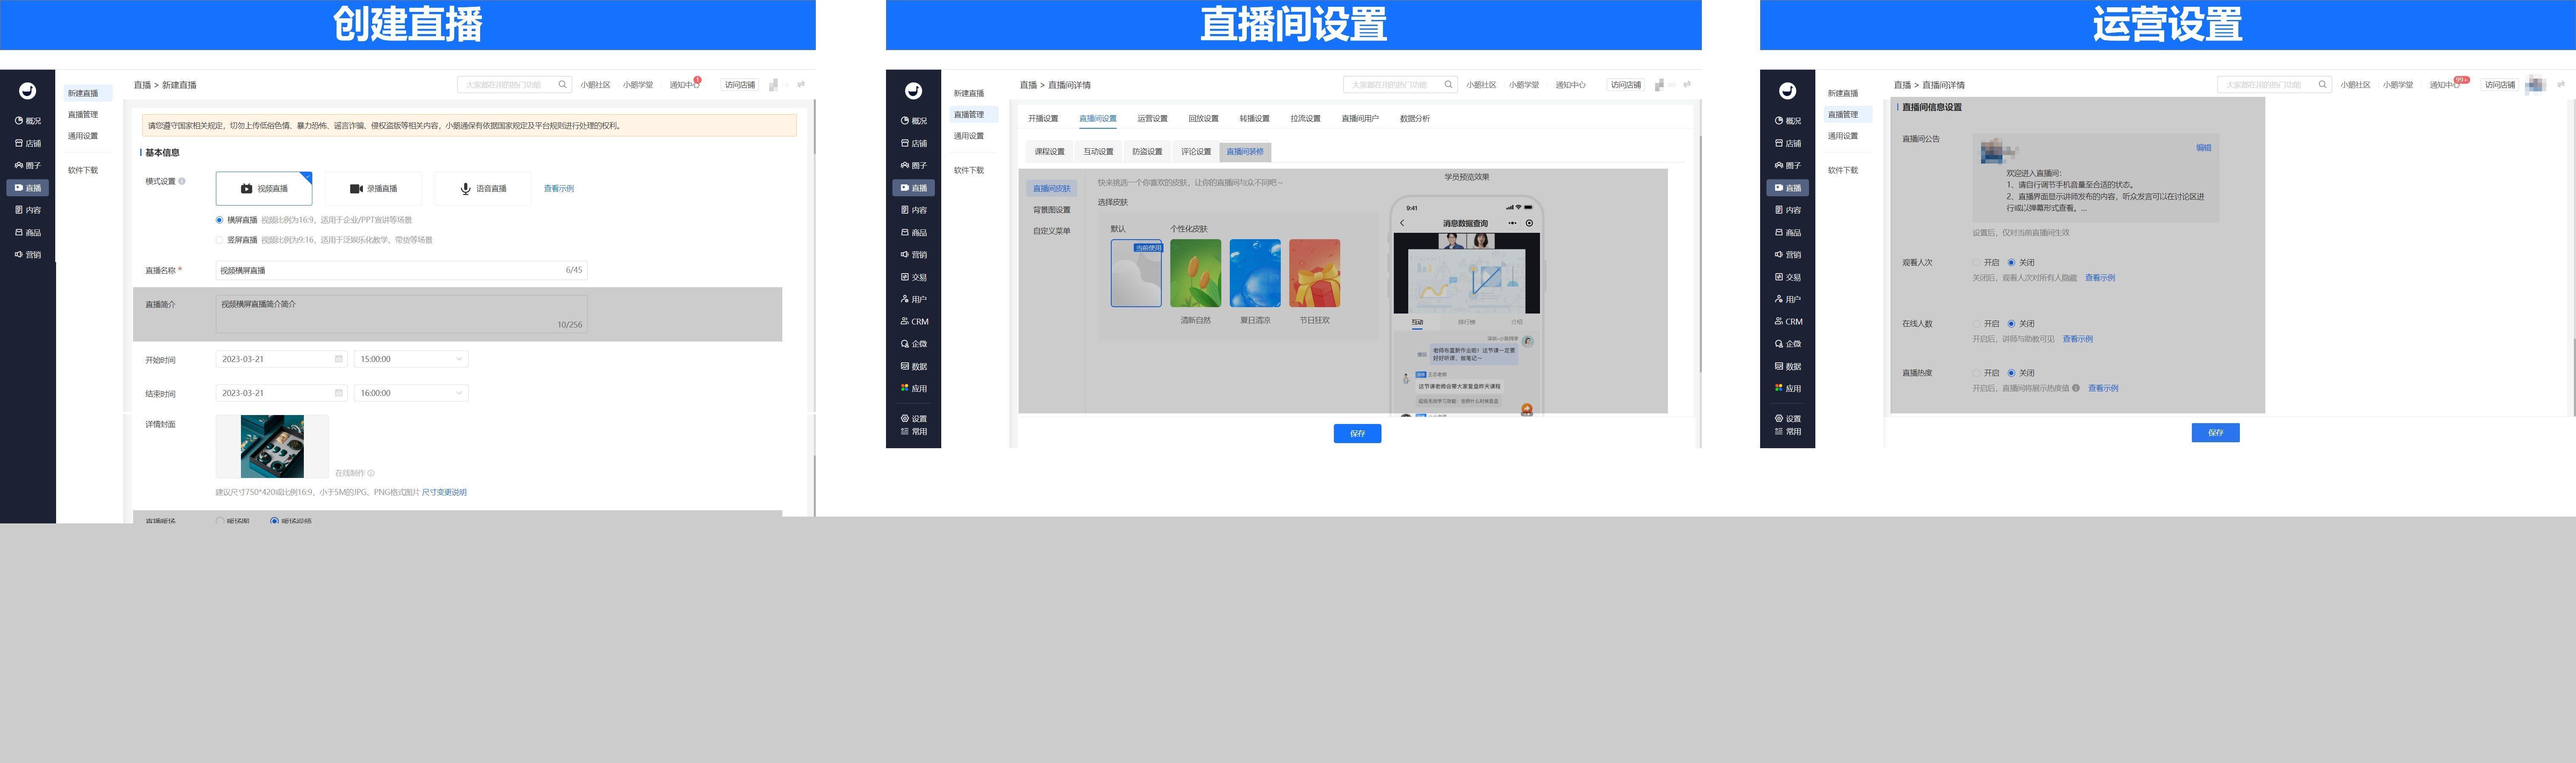The height and width of the screenshot is (763, 2576).
Task: Open 内容 in the 创建直播 panel sidebar
Action: pos(28,210)
